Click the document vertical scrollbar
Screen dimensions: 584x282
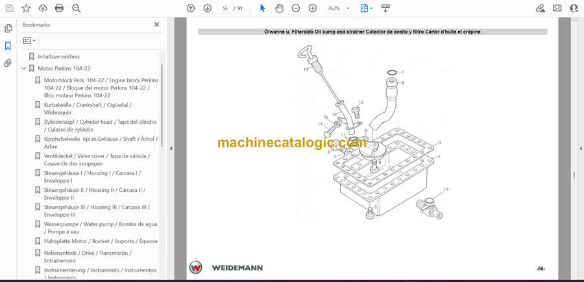tap(574, 175)
